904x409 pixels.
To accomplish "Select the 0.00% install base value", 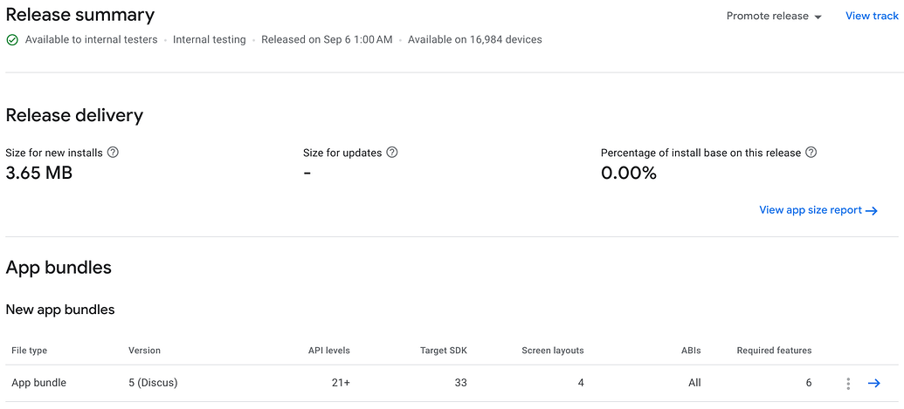I will point(628,174).
